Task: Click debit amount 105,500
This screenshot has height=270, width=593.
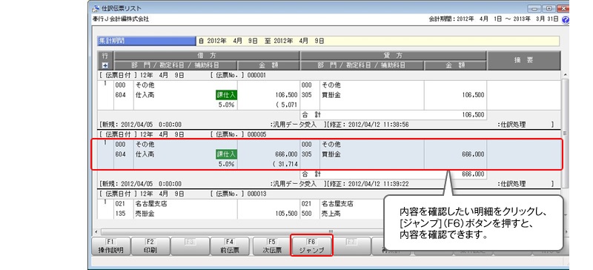Action: tap(287, 214)
